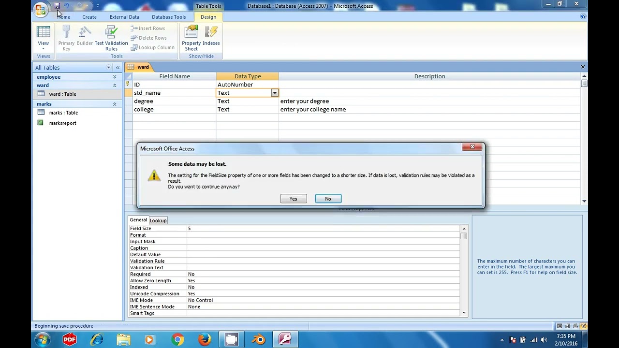This screenshot has height=348, width=619.
Task: Click Insert Rows in Tools group
Action: coord(148,29)
